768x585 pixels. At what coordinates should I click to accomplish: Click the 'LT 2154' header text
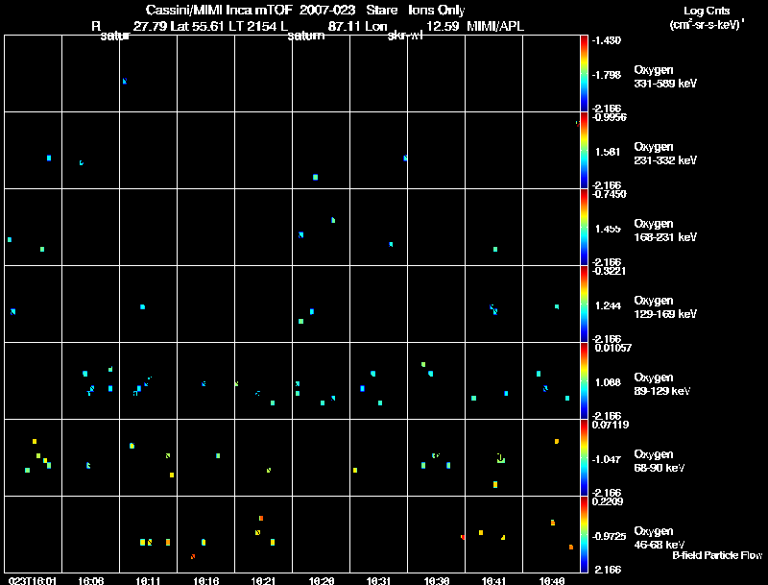(x=253, y=27)
